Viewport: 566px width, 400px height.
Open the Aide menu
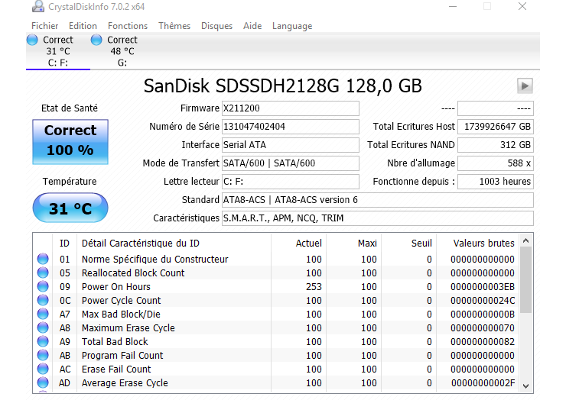pyautogui.click(x=252, y=26)
